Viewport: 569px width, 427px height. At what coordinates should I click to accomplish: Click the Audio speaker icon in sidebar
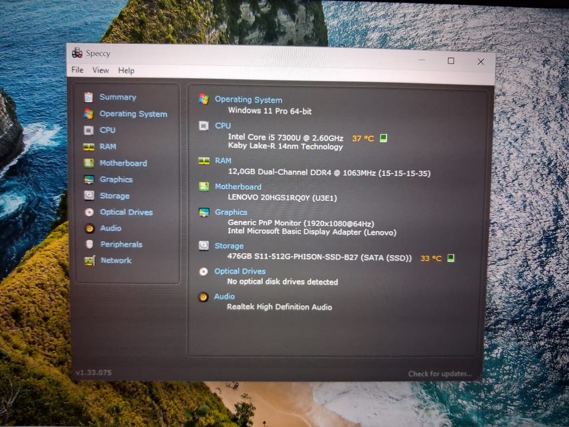coord(89,228)
